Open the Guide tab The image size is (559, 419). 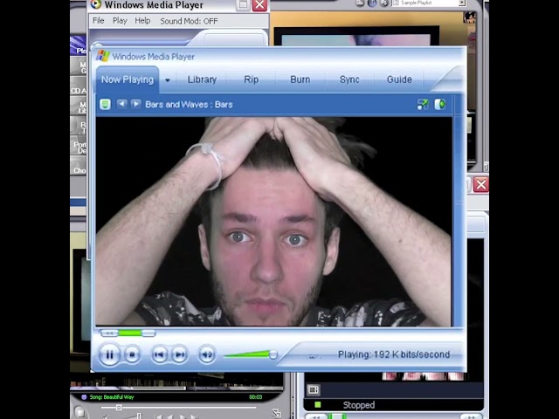[399, 79]
